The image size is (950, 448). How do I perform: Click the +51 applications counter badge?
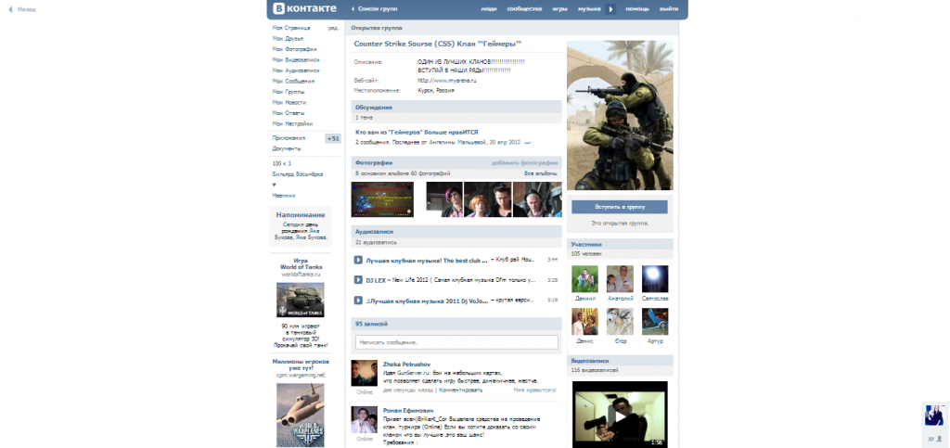tap(333, 138)
